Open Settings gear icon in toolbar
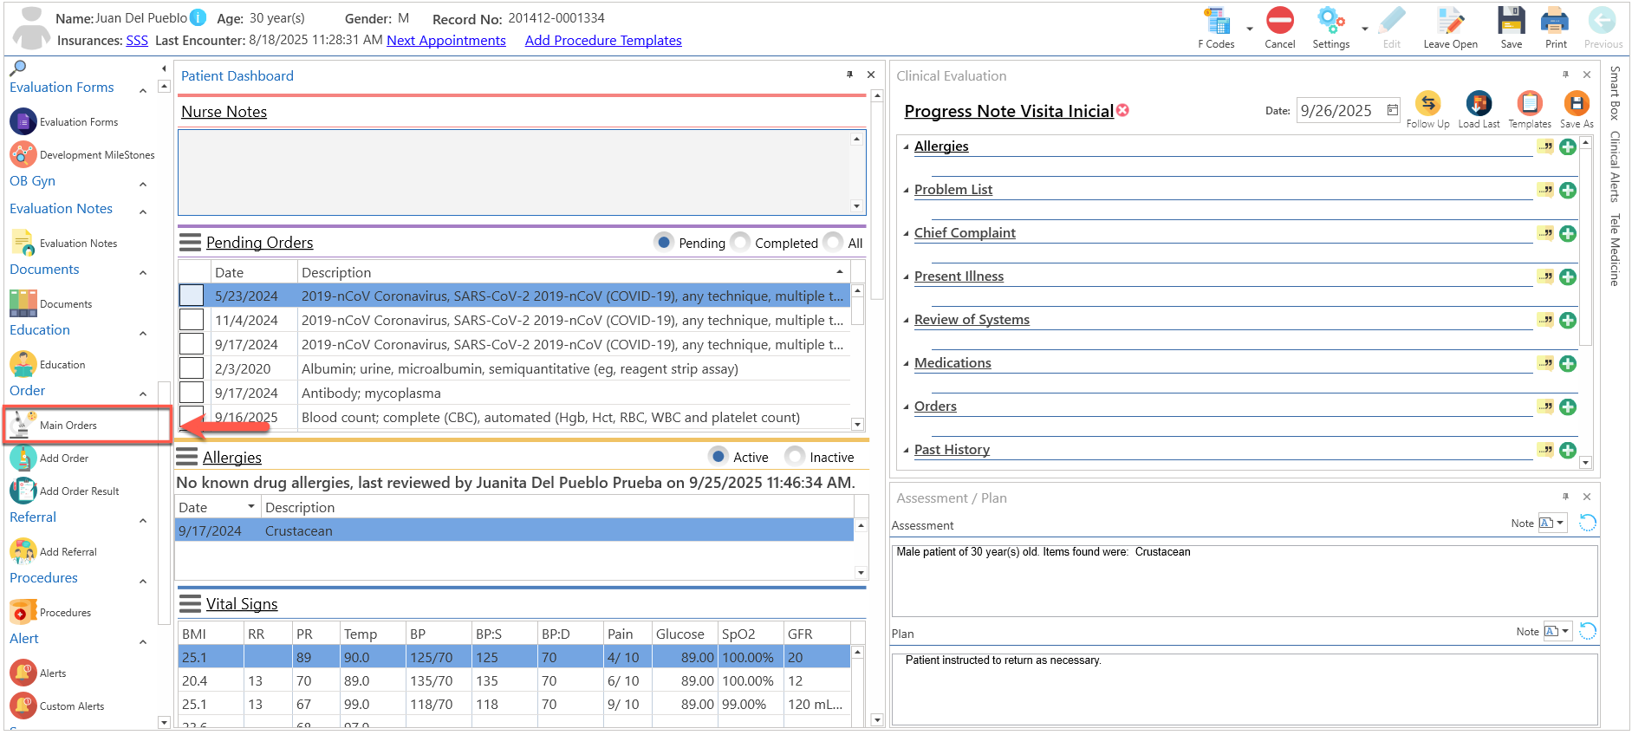 coord(1330,21)
